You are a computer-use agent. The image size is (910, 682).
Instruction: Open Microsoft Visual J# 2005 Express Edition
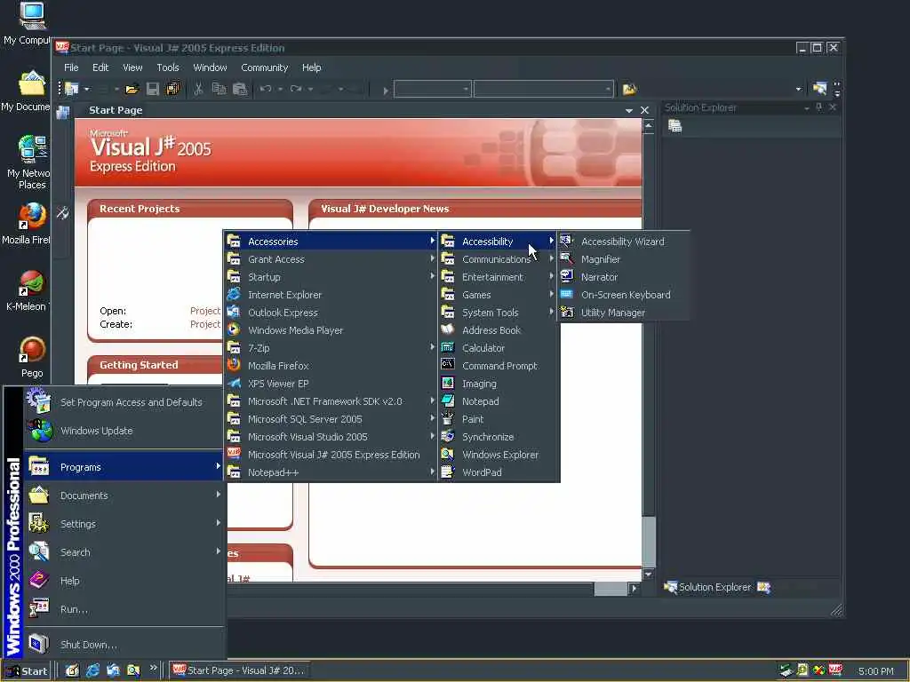pos(331,455)
